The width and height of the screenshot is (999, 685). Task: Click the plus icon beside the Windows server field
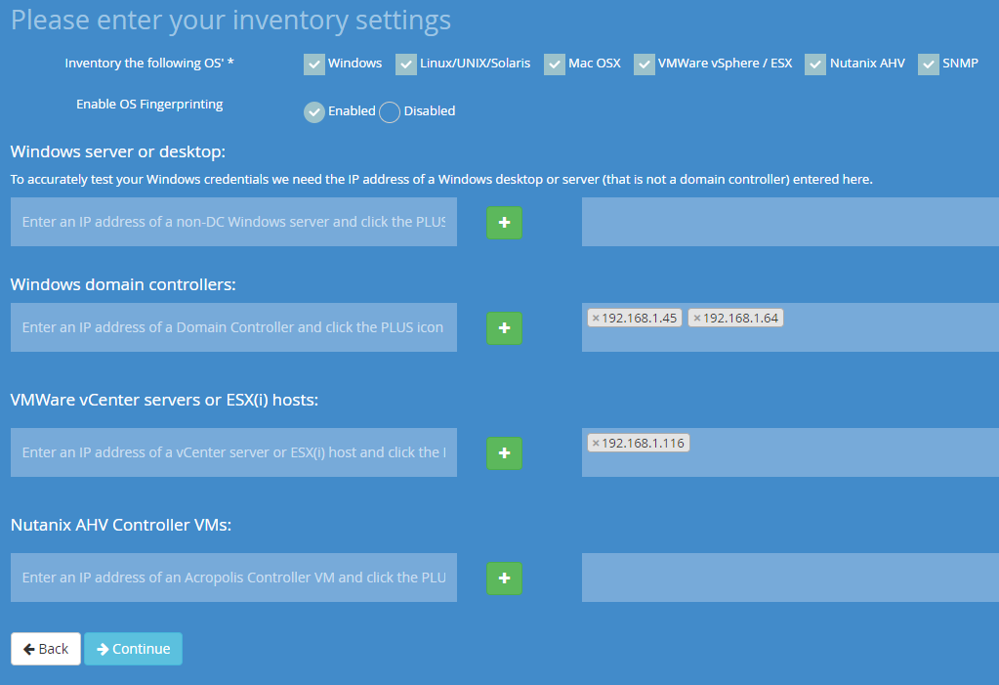point(503,222)
